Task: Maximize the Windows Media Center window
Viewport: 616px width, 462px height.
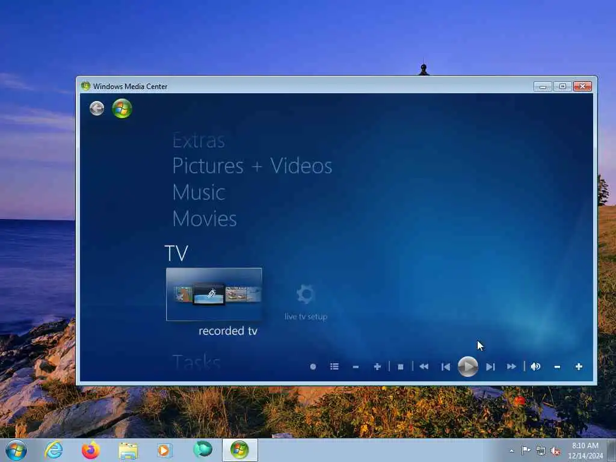Action: [x=562, y=87]
